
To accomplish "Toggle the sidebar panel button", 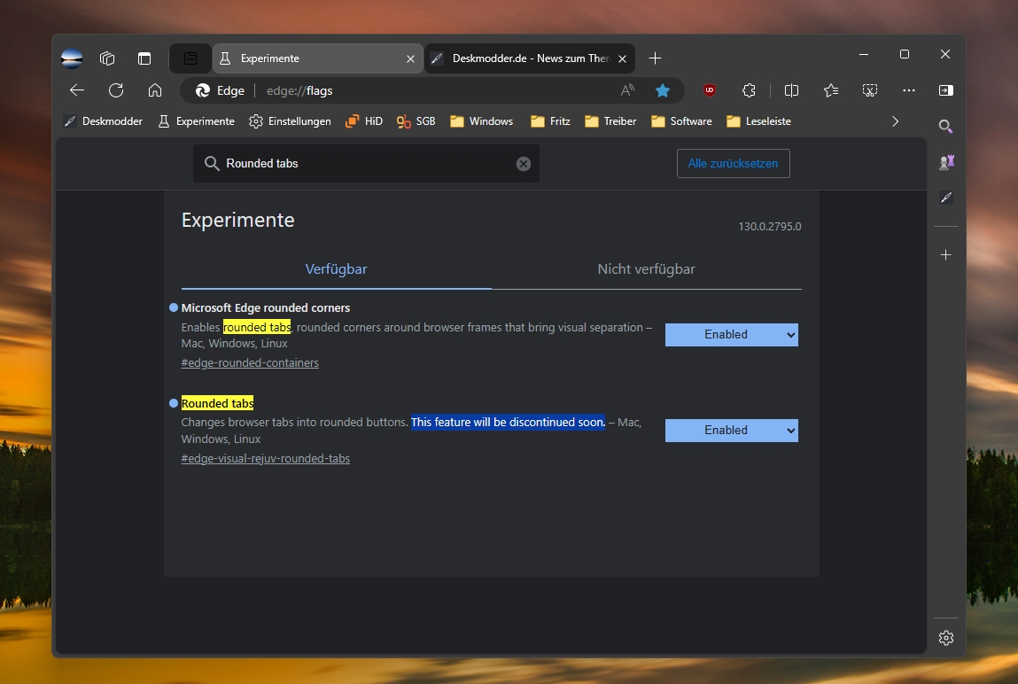I will tap(946, 90).
